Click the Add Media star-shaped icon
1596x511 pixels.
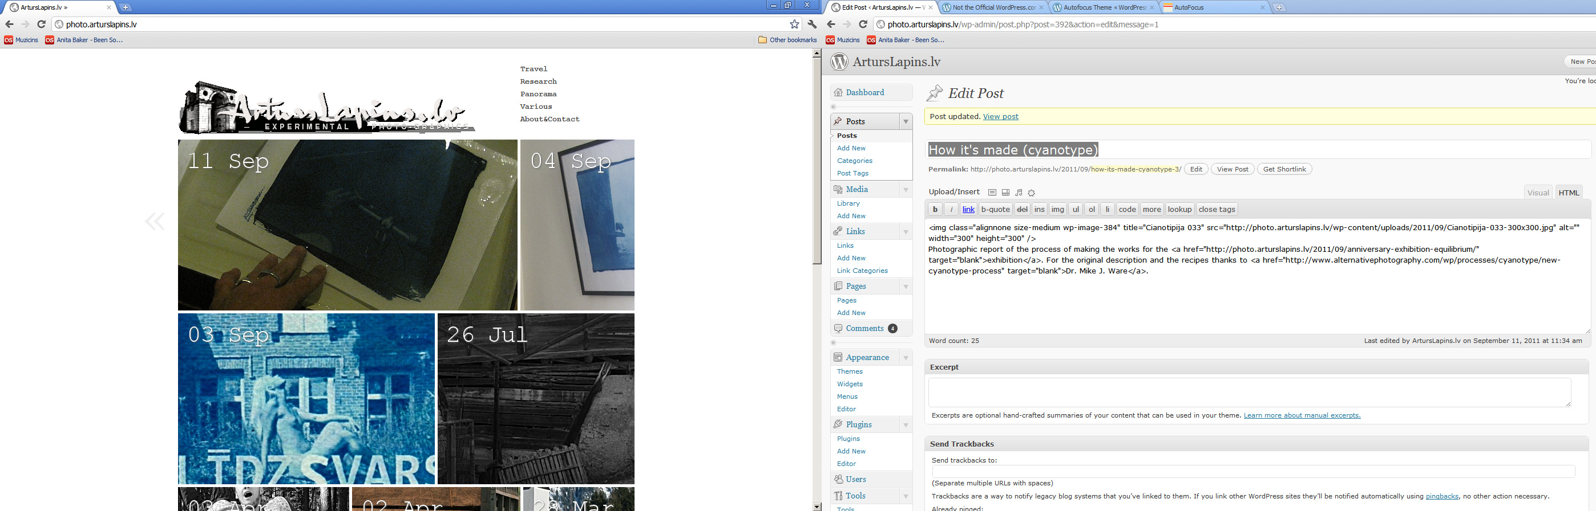point(1032,193)
